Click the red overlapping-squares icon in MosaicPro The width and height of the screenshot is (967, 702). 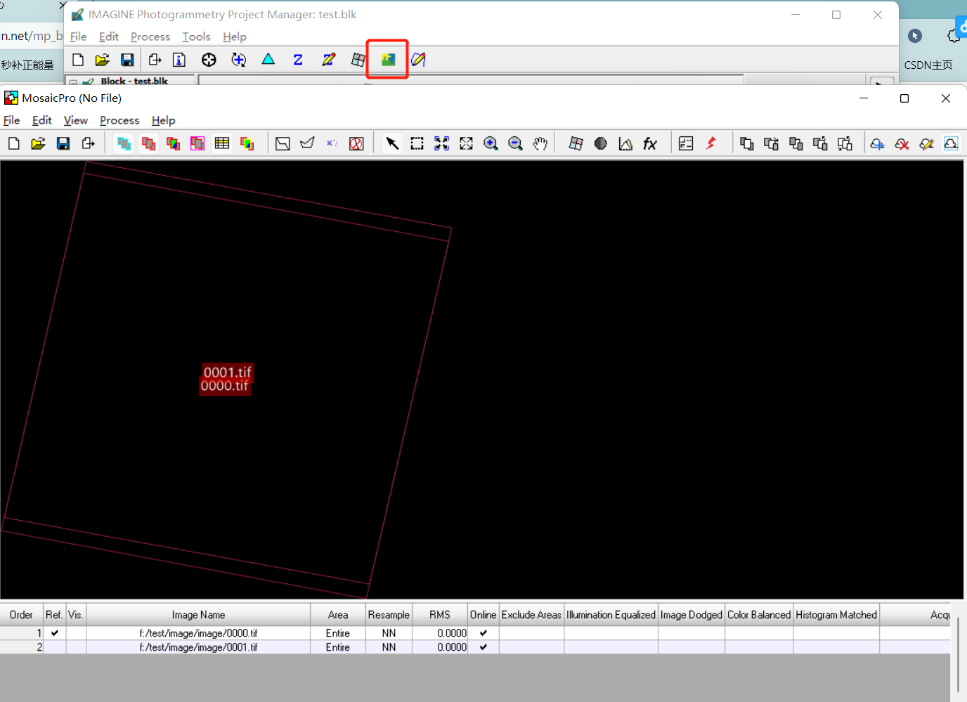coord(149,143)
